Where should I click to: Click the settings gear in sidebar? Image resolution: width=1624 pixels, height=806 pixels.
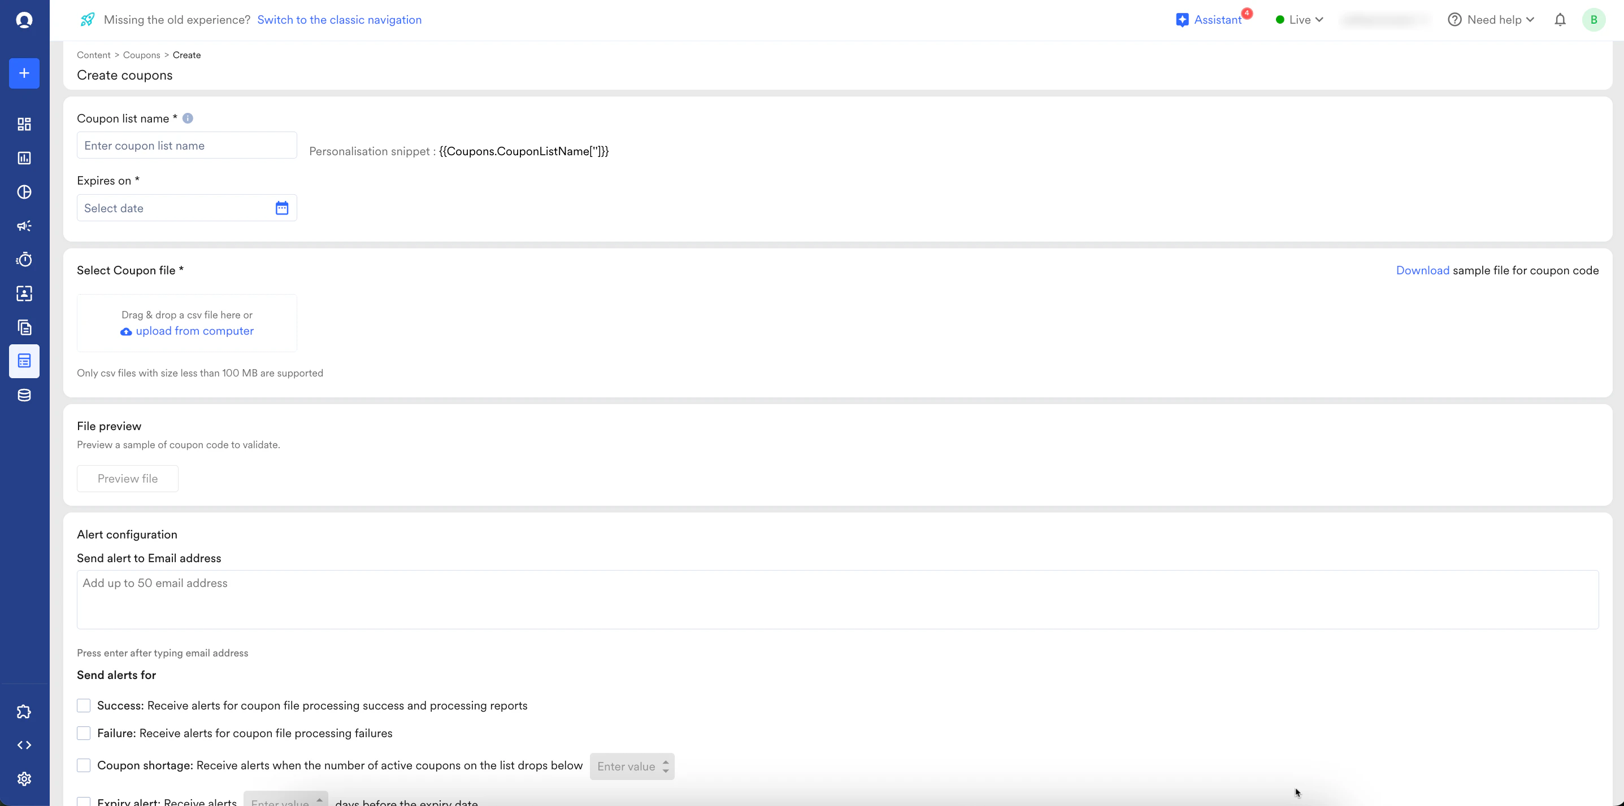[x=24, y=779]
